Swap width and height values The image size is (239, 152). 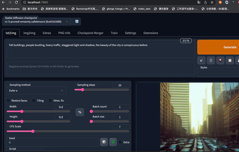(x=80, y=112)
